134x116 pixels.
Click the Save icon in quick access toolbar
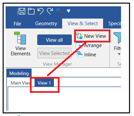click(22, 11)
